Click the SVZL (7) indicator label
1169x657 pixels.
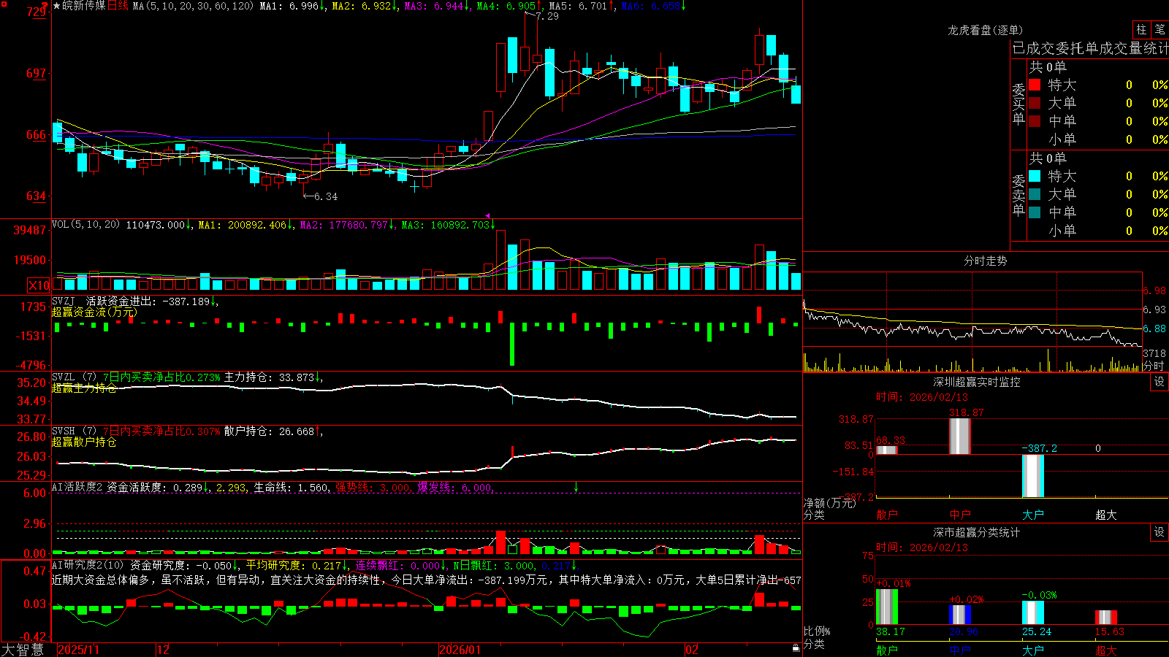[x=74, y=377]
